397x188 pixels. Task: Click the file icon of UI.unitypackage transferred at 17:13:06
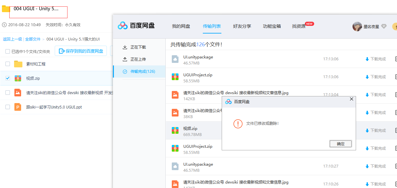pyautogui.click(x=175, y=59)
